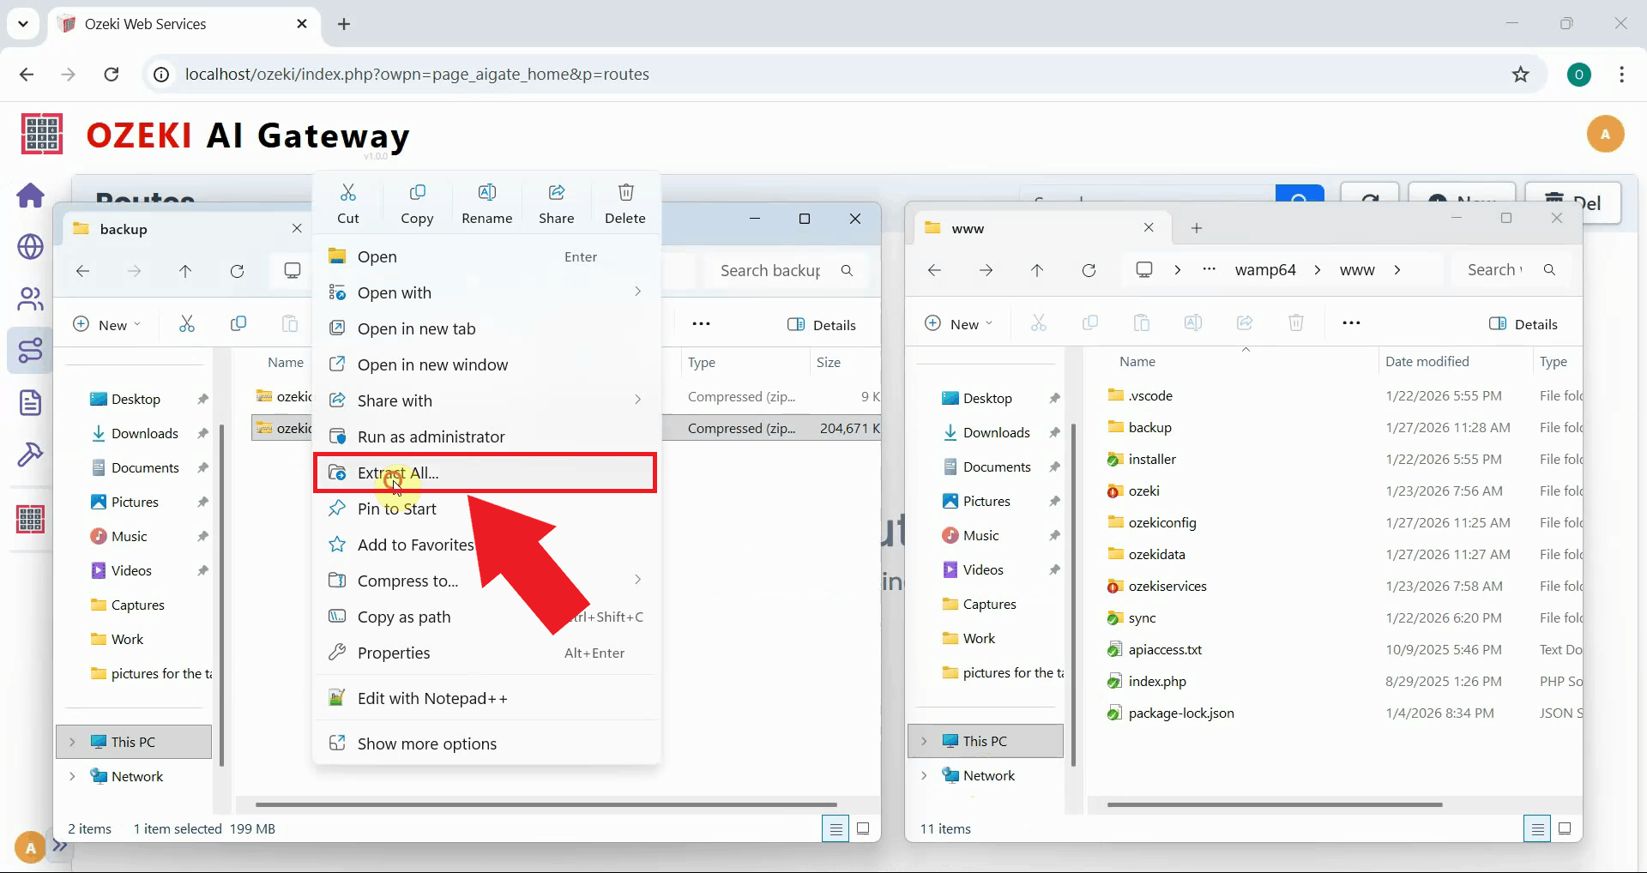Click the Details button in the www window
This screenshot has width=1647, height=873.
pyautogui.click(x=1524, y=323)
